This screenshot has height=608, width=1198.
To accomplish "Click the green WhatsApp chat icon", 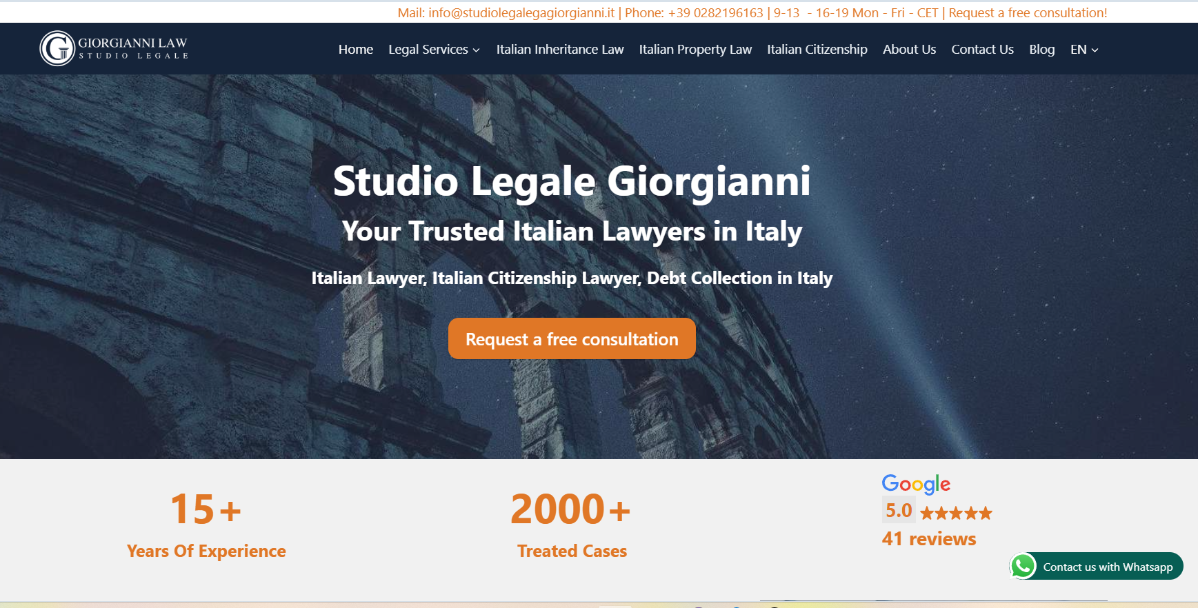I will [x=1023, y=566].
